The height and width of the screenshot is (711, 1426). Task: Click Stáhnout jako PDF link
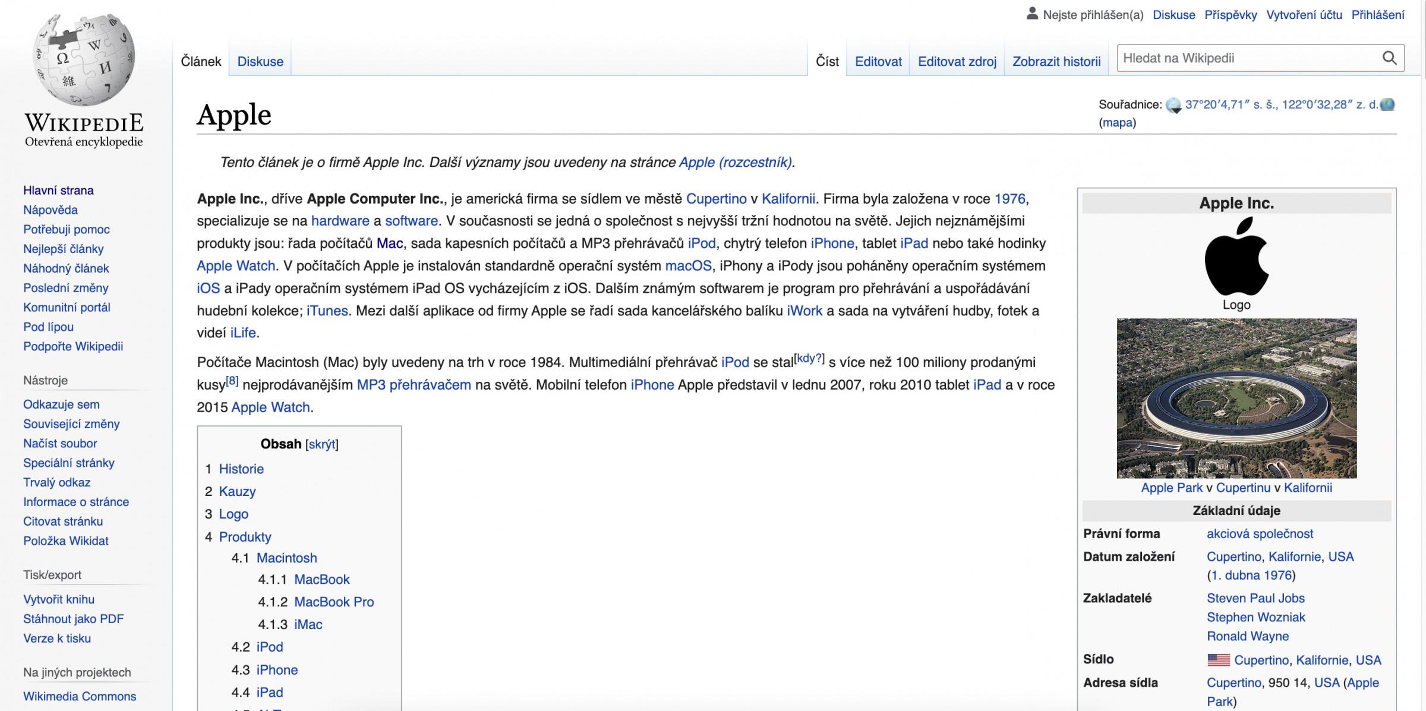74,619
